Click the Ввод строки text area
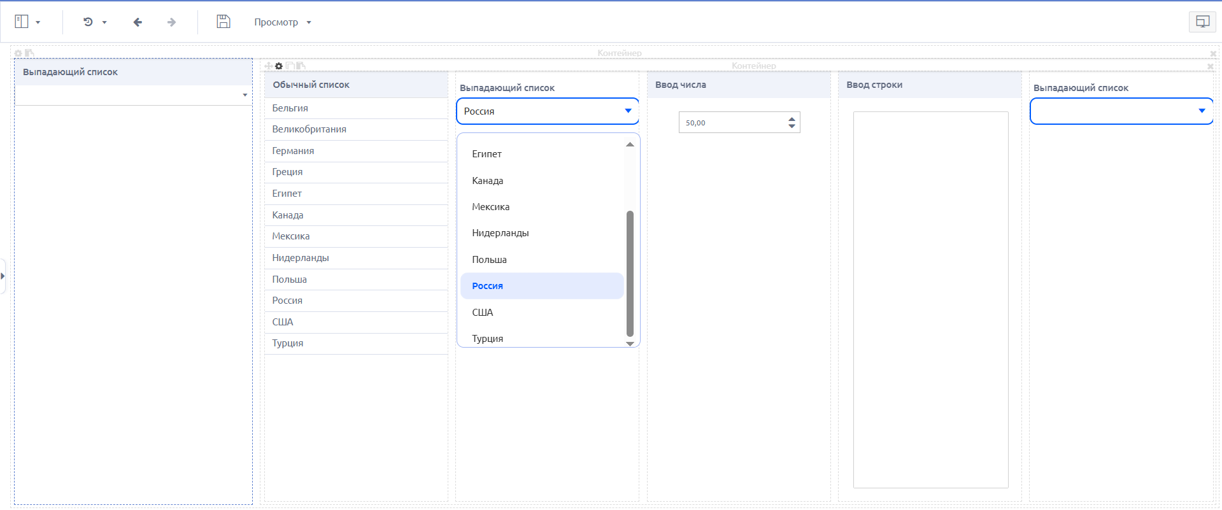The image size is (1222, 510). coord(930,300)
